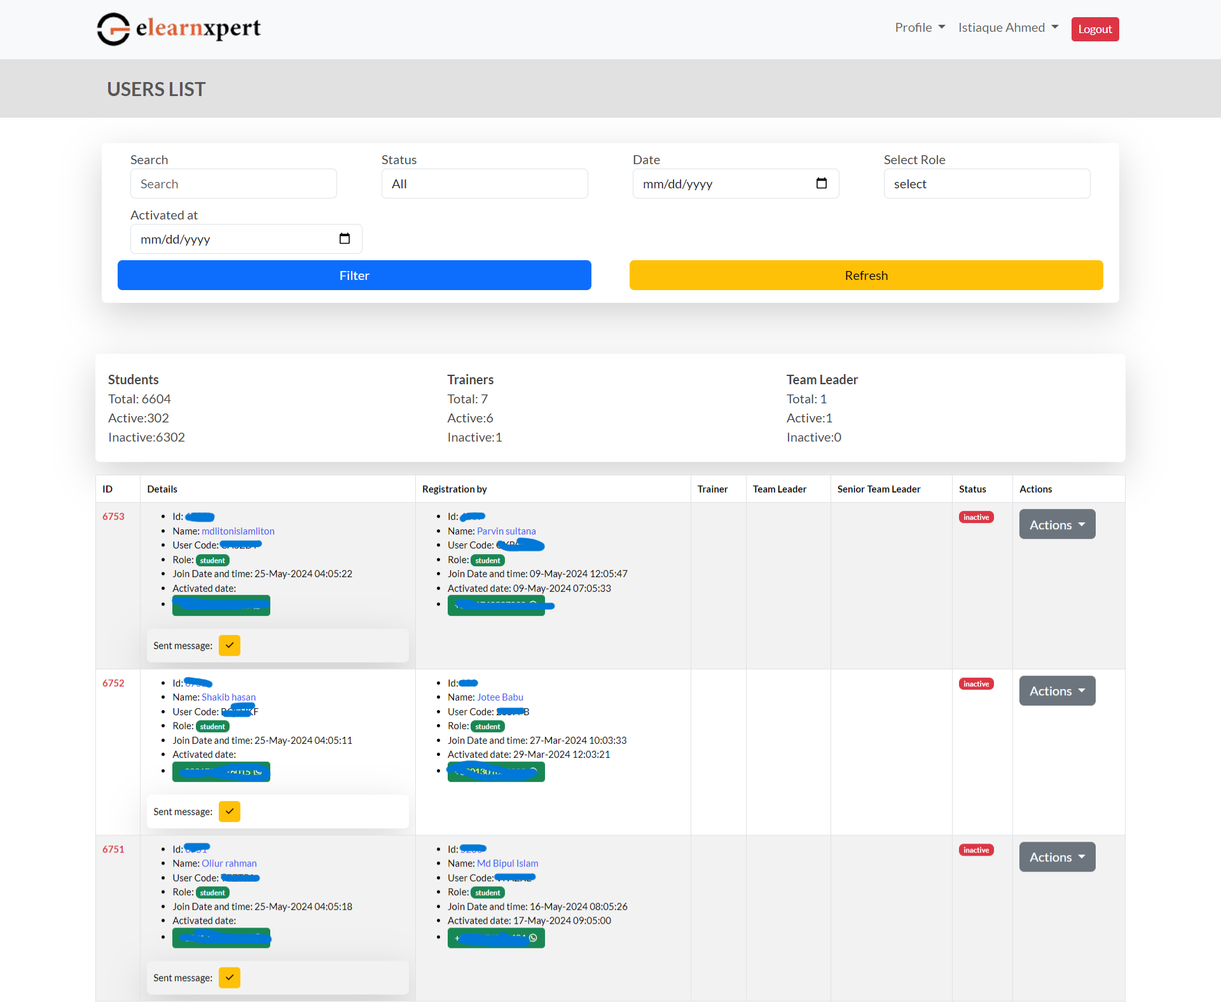Click WhatsApp phone badge for Parvin sultana

point(496,606)
